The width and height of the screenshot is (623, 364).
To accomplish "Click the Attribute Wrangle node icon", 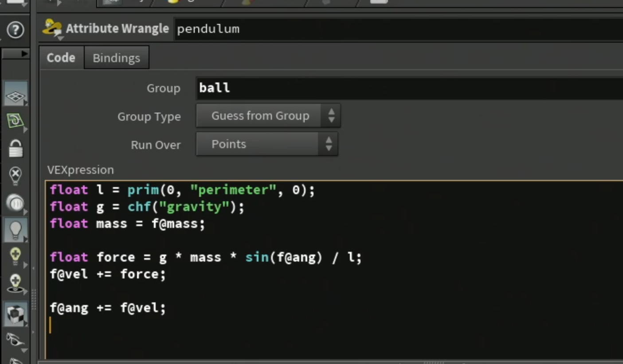I will coord(52,28).
